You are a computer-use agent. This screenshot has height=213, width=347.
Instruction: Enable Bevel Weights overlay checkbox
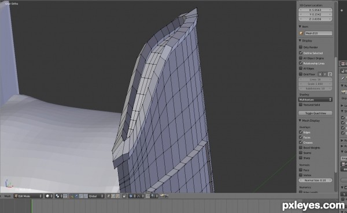[x=301, y=147]
